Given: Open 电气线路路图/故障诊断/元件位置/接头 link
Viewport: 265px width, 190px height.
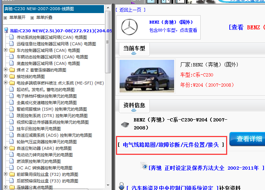Looking at the screenshot, I should (171, 145).
